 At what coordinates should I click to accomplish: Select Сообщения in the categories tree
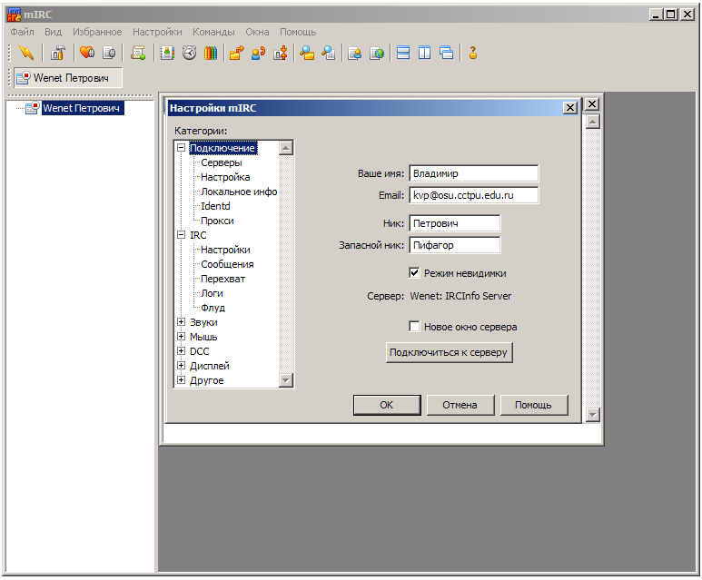(x=227, y=264)
